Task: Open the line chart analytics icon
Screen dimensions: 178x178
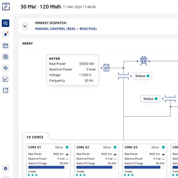Action: 6,79
